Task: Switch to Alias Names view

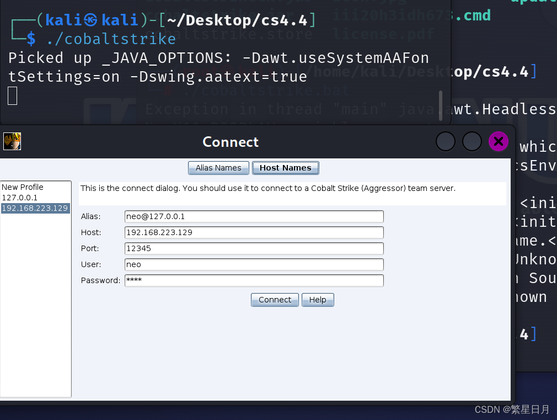Action: (x=218, y=168)
